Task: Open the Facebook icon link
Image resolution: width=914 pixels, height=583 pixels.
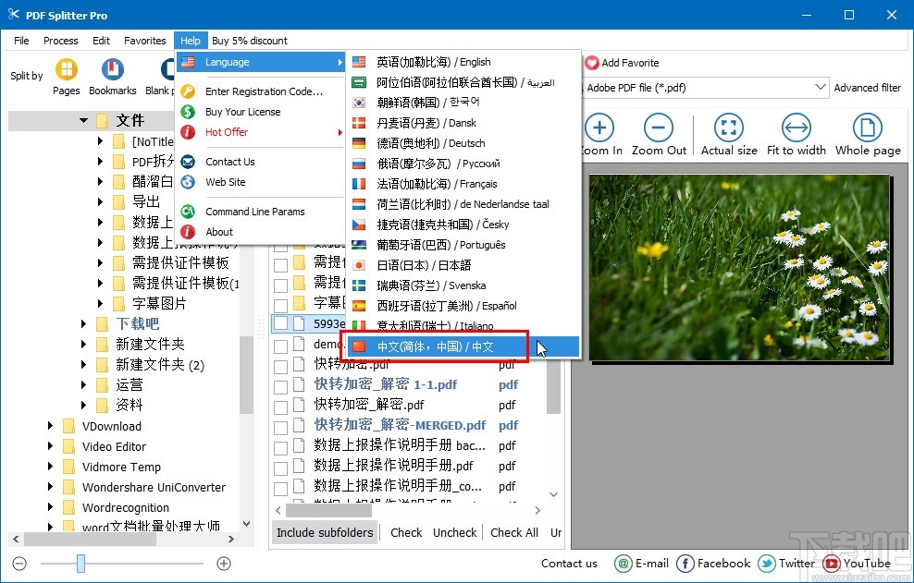Action: [x=685, y=564]
